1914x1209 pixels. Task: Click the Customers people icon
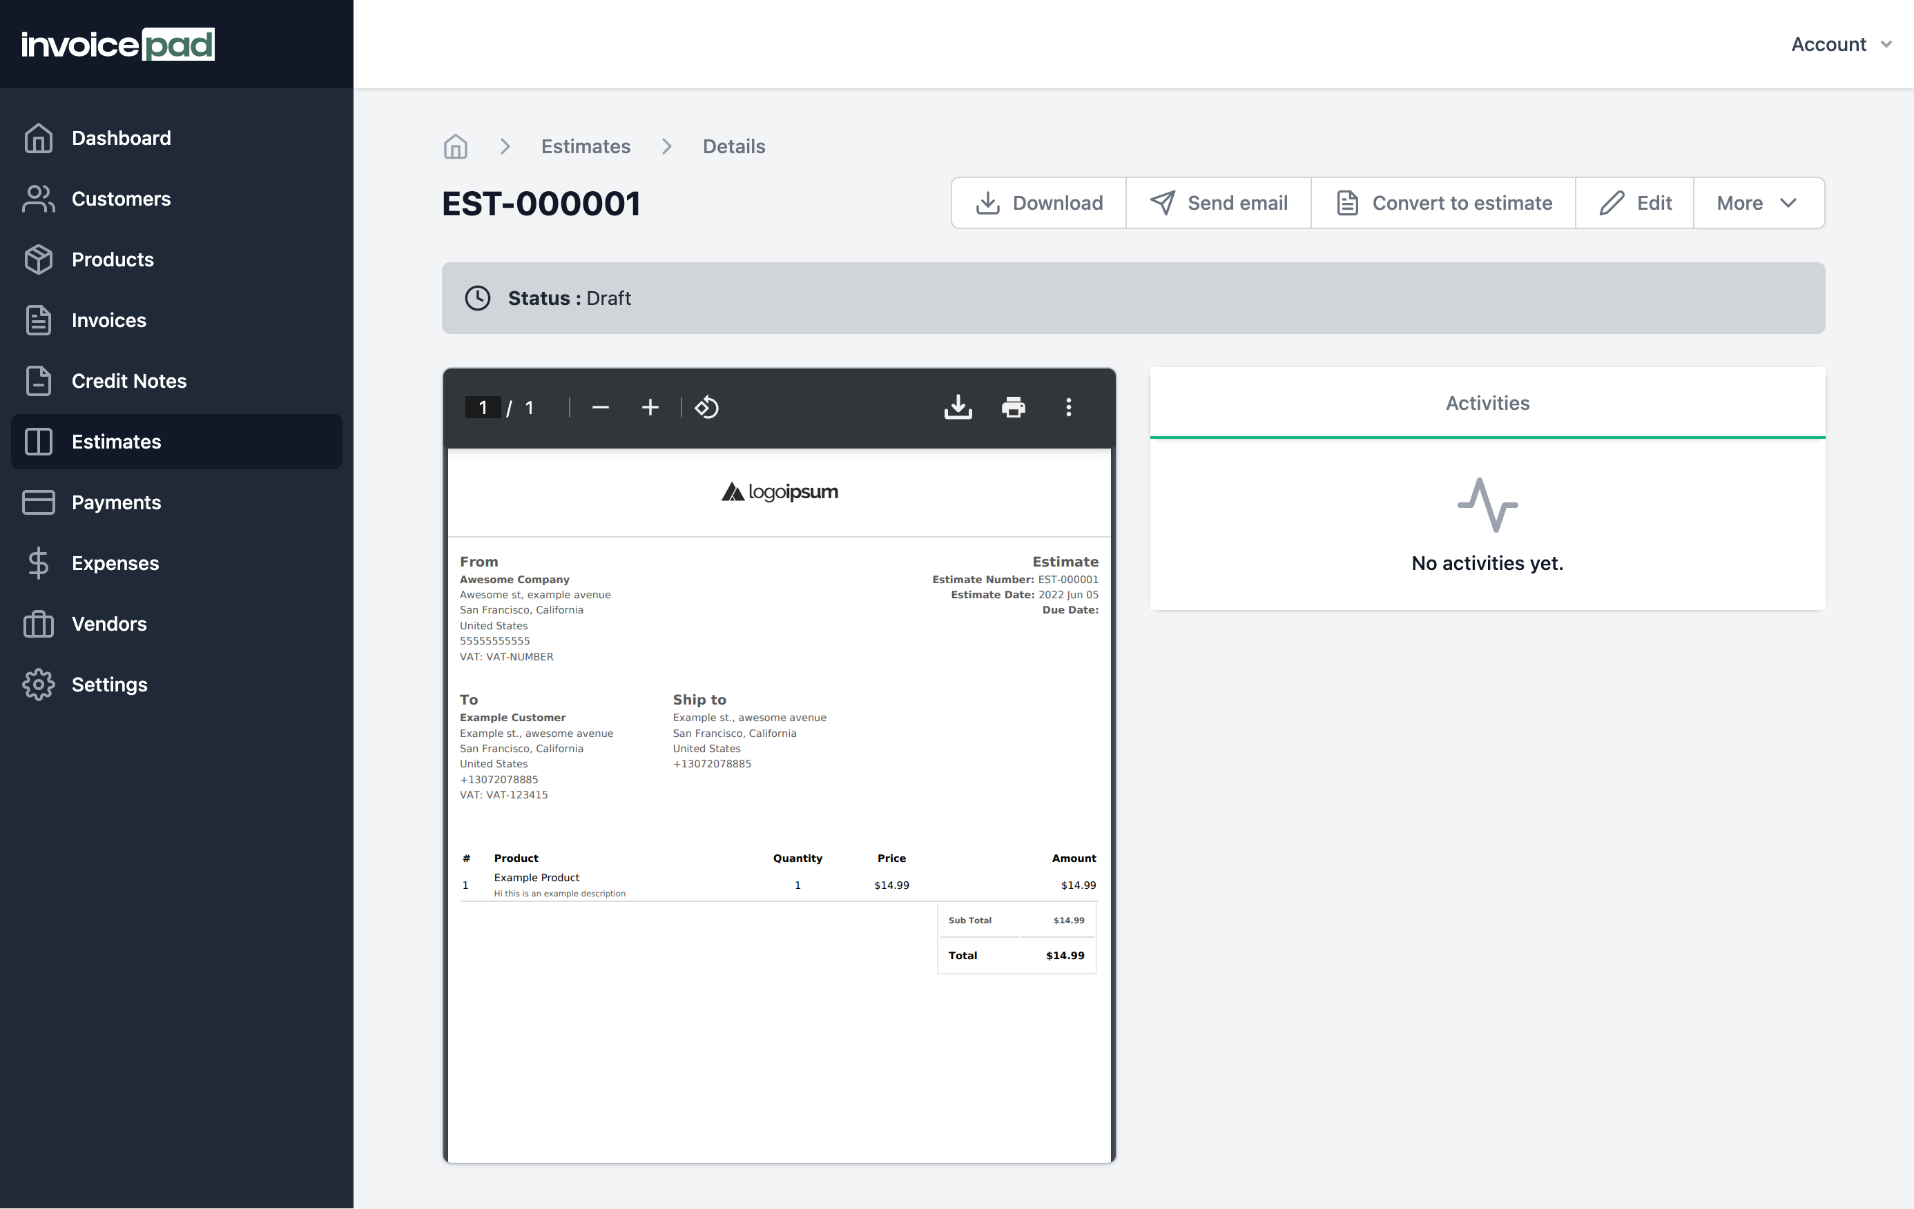click(38, 199)
